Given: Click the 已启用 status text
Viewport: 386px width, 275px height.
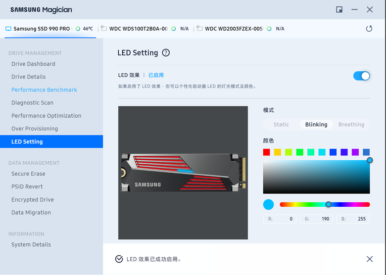Looking at the screenshot, I should point(156,75).
